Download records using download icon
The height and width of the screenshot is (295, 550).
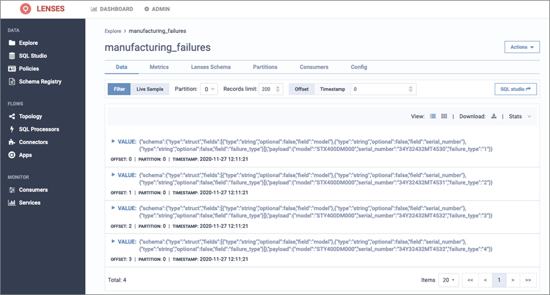coord(494,116)
